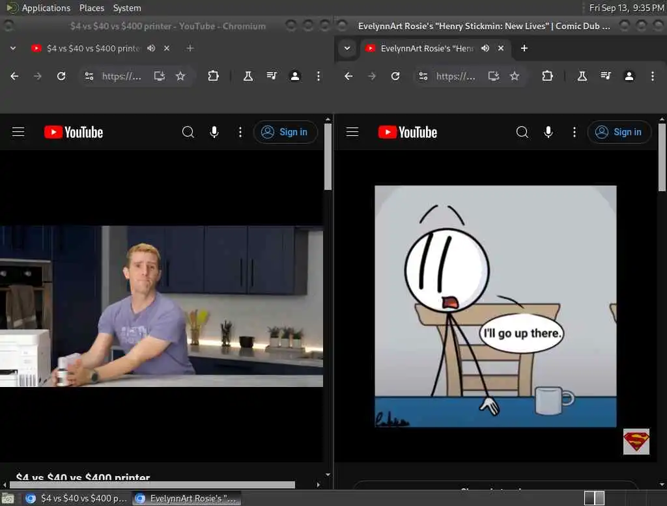Open media controls icon in left window
Screen dimensions: 667x506
[x=272, y=76]
